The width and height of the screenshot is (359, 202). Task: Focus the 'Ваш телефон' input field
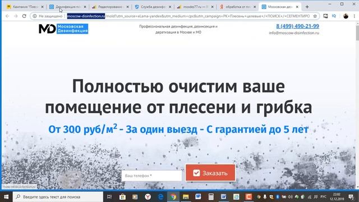click(151, 176)
